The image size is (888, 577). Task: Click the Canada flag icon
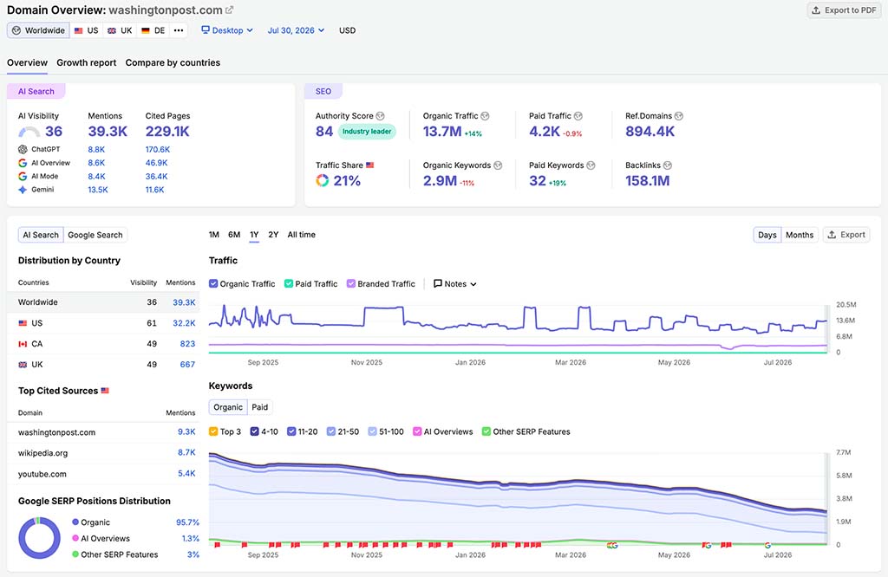pyautogui.click(x=23, y=344)
